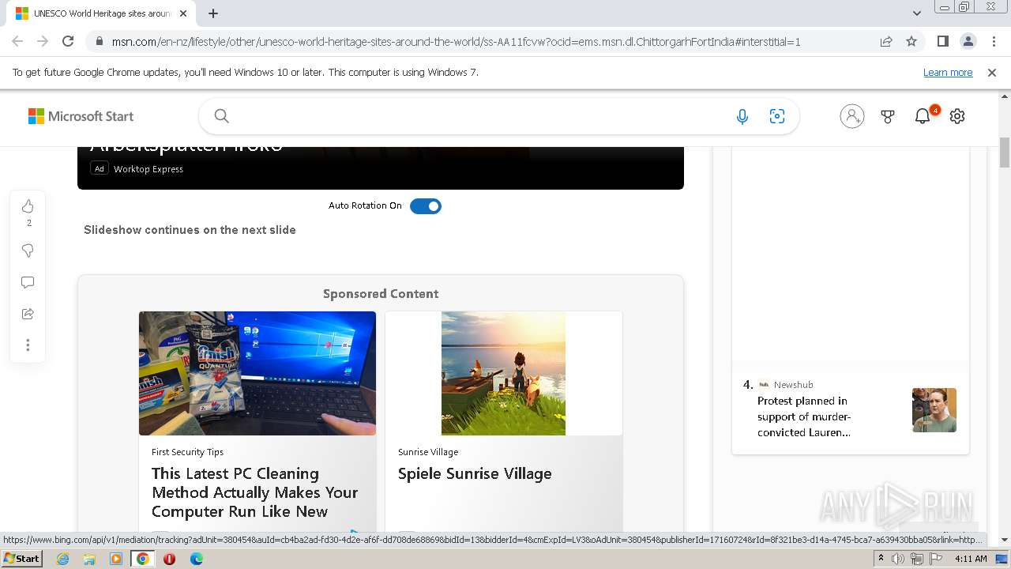Image resolution: width=1011 pixels, height=569 pixels.
Task: Click the thumbs down dislike icon
Action: (x=28, y=251)
